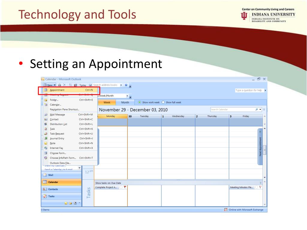
Task: Open the navigation pane configure buttons arrow
Action: tap(79, 203)
